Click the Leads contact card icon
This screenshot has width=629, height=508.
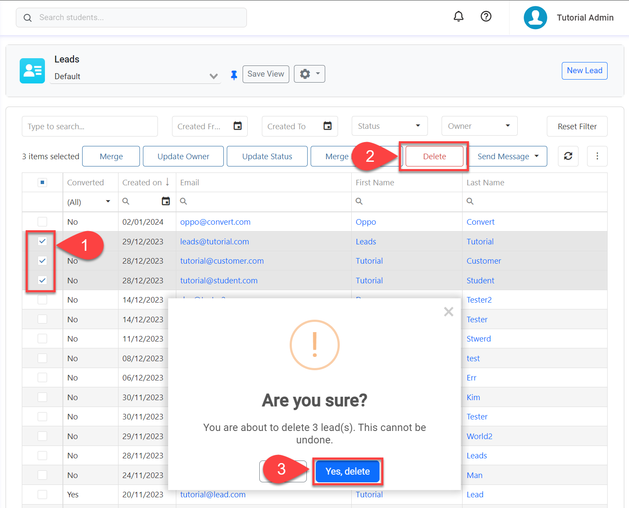(32, 71)
